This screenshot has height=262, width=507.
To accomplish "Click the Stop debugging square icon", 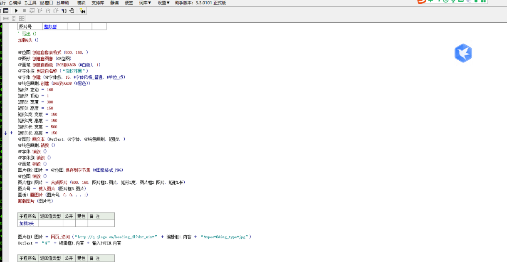I will coord(24,11).
